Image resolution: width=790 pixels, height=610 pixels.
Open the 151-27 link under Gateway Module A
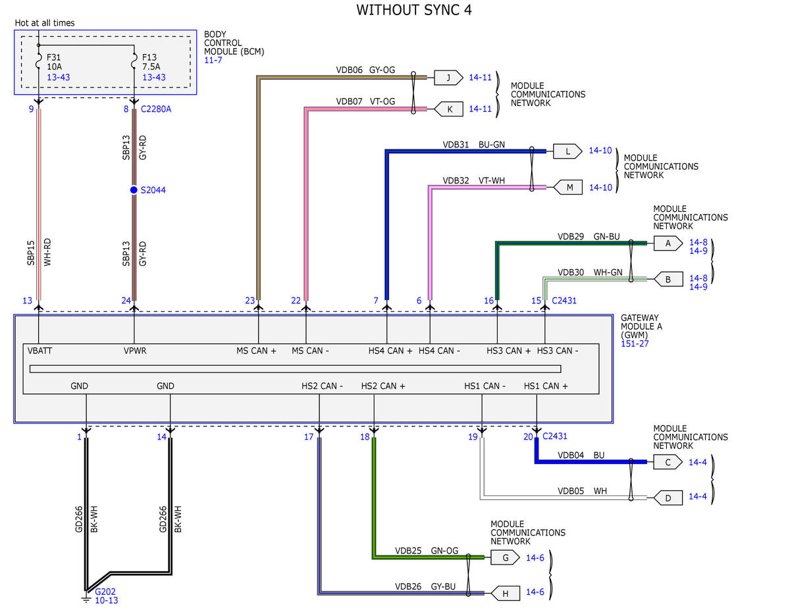[x=635, y=343]
